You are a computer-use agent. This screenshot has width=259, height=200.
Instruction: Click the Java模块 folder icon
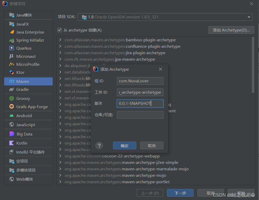pyautogui.click(x=12, y=15)
